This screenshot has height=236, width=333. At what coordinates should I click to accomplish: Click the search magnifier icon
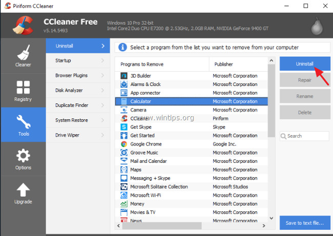283,136
